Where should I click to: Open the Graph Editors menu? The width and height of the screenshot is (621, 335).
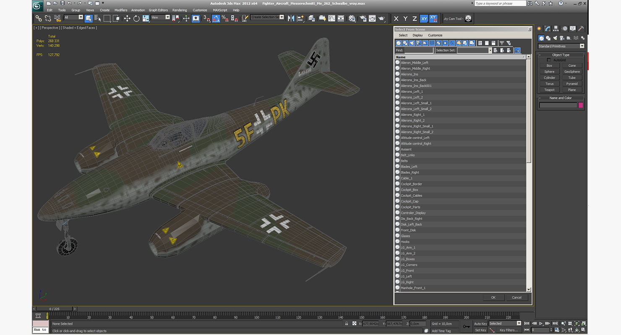(x=158, y=10)
